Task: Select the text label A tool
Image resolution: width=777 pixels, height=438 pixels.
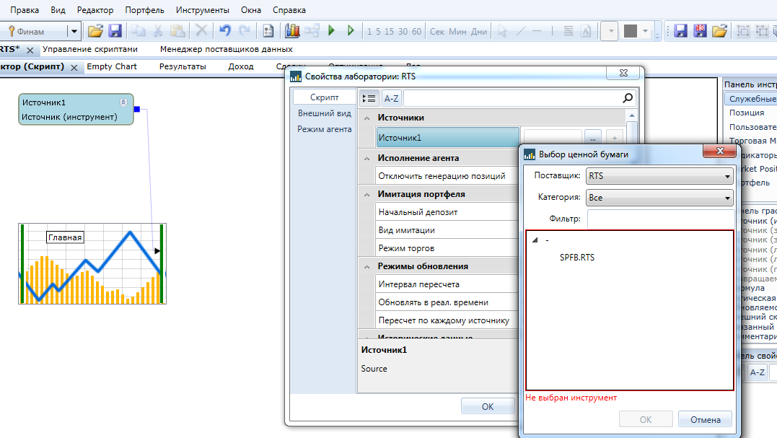Action: click(587, 31)
